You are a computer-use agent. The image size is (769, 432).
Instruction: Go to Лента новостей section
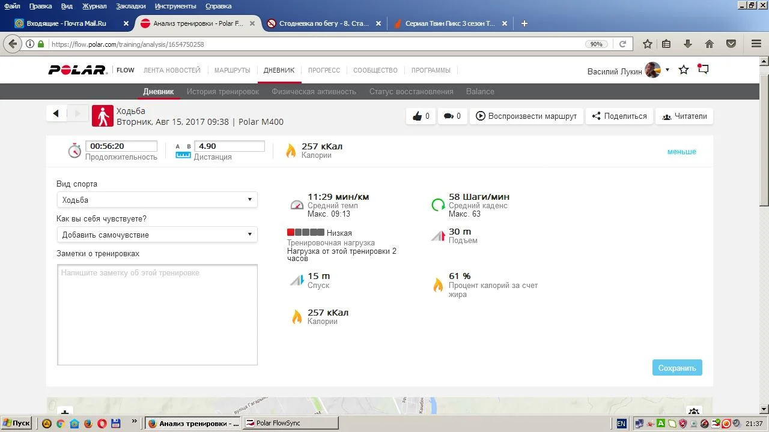[172, 70]
